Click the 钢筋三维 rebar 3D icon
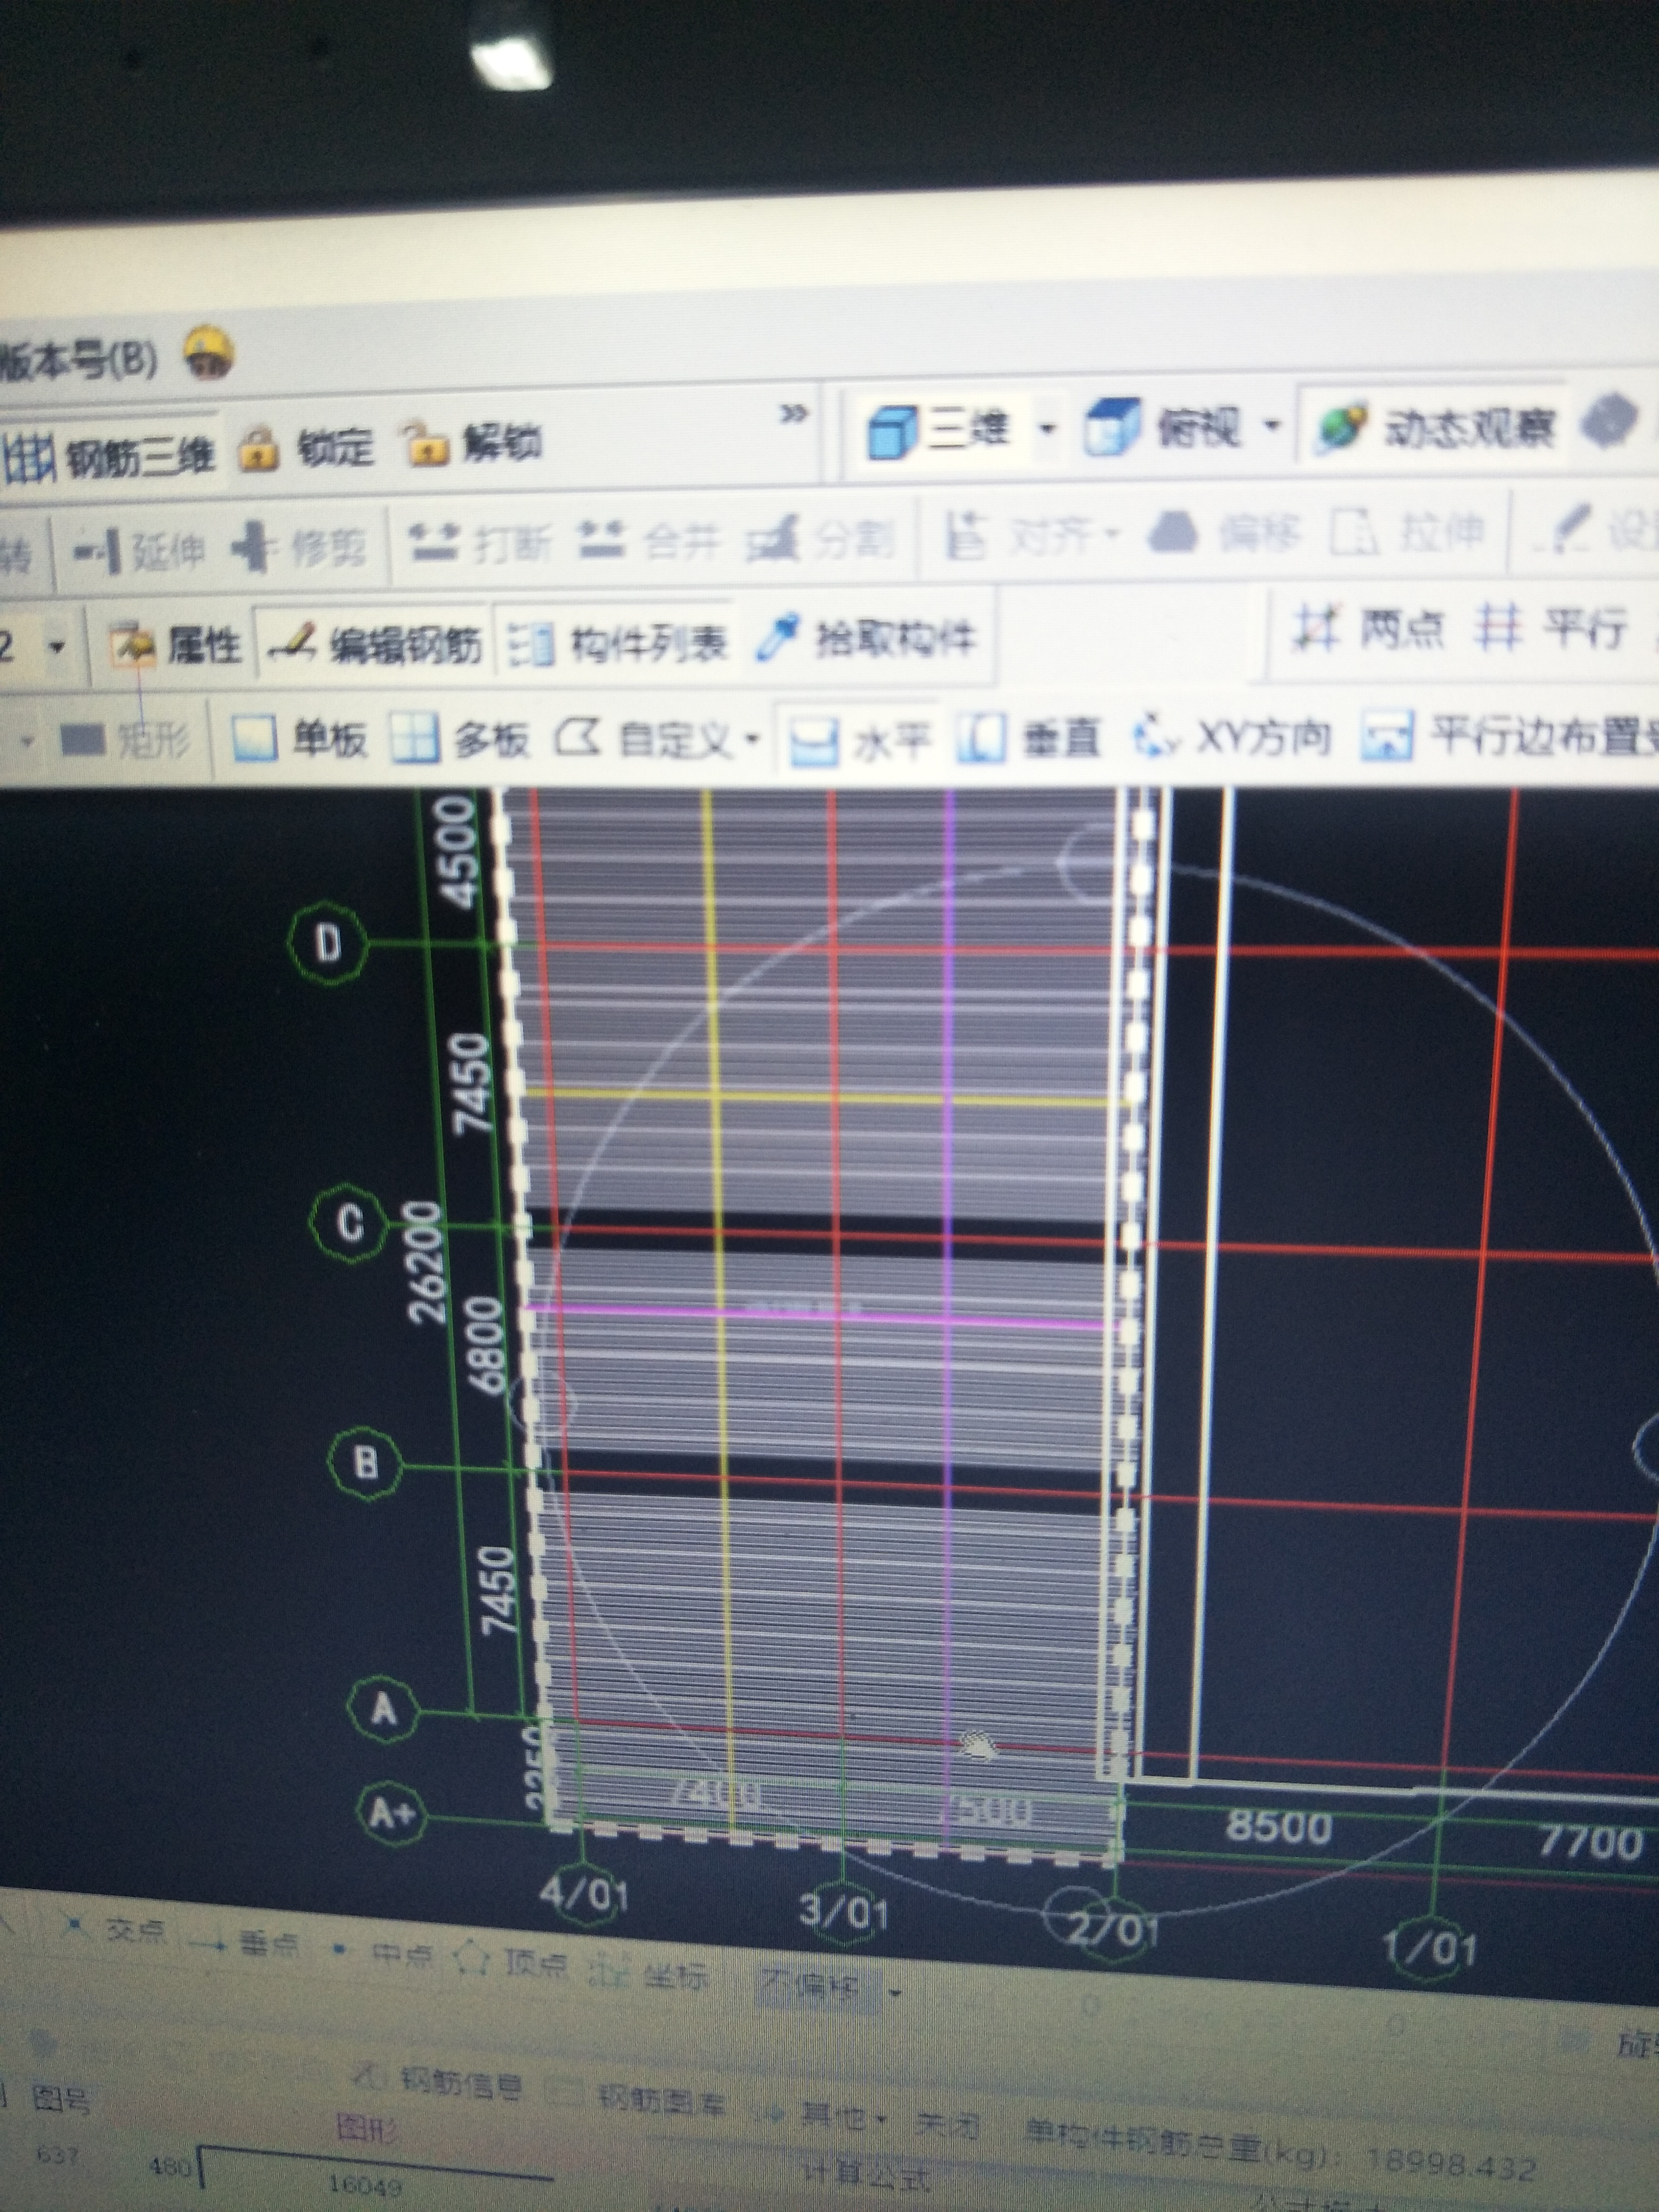The image size is (1659, 2212). [x=30, y=459]
